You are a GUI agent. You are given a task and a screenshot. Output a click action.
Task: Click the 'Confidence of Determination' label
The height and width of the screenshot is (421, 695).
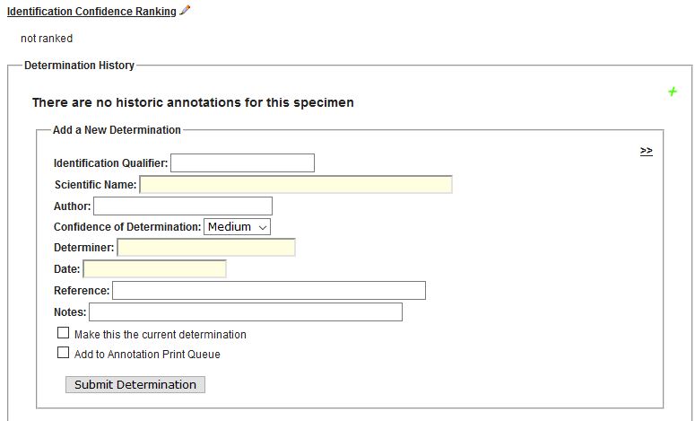(x=127, y=227)
